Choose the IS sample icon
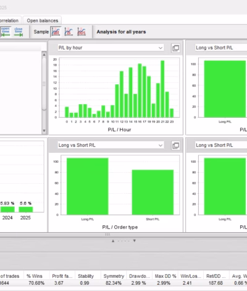This screenshot has height=291, width=247. 69,32
